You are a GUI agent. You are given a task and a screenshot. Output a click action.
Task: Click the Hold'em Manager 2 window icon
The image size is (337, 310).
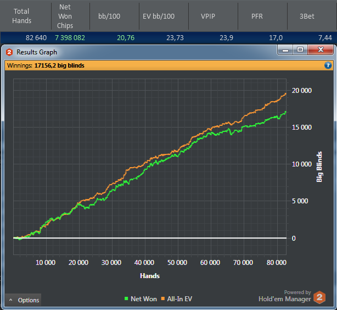(9, 52)
